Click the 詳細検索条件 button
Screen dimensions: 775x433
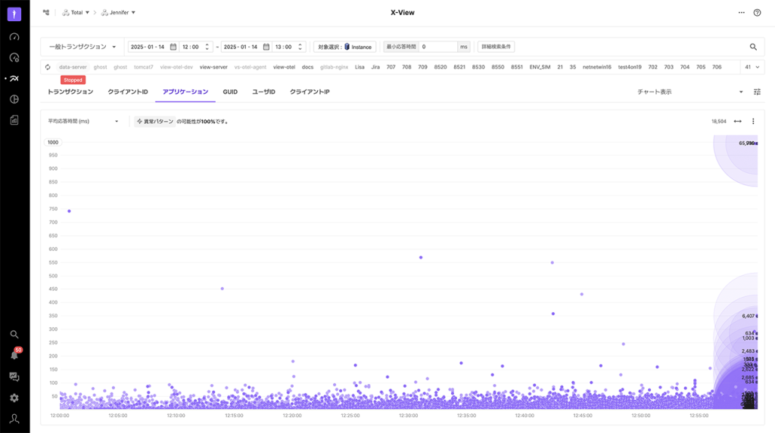point(496,47)
